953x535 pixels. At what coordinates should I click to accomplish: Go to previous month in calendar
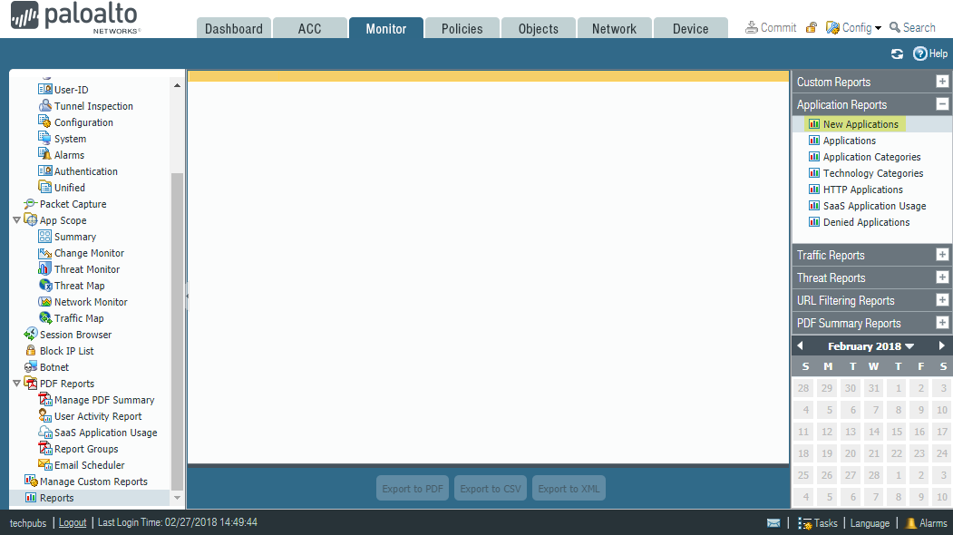(801, 345)
